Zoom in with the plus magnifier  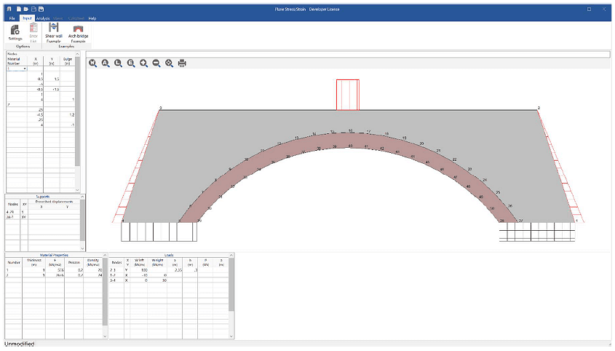point(144,63)
